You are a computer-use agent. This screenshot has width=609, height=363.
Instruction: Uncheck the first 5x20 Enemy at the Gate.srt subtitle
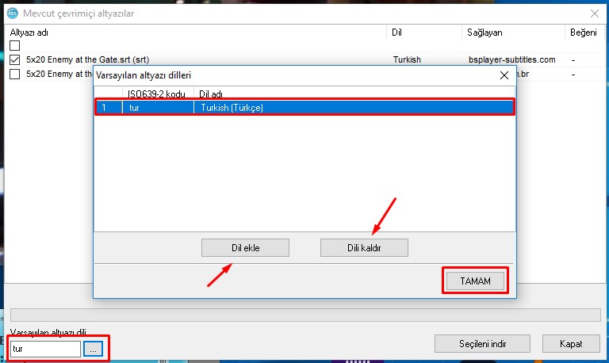coord(15,59)
